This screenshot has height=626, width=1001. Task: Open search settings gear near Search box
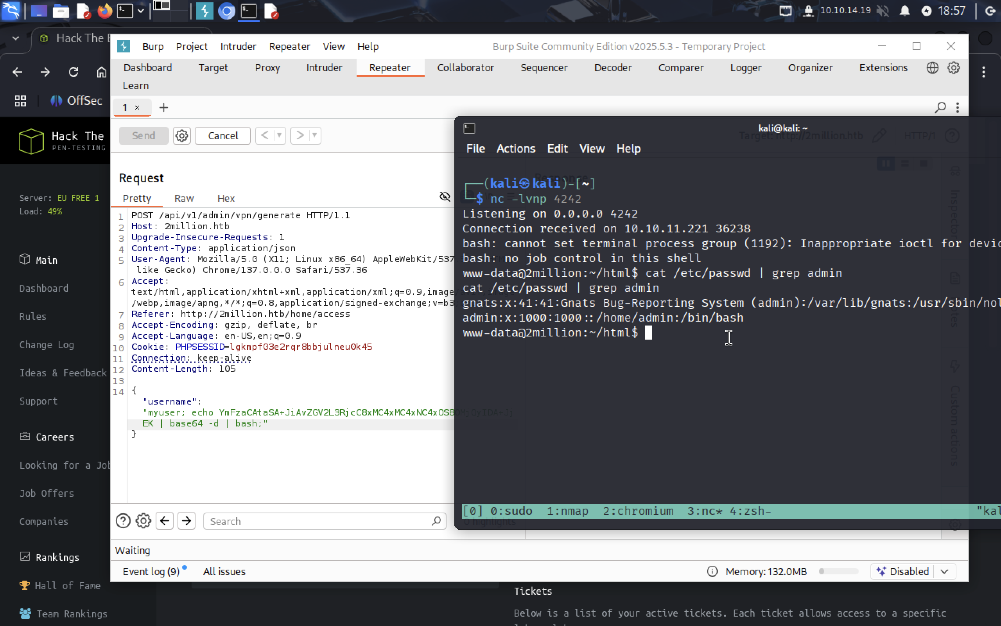(x=144, y=521)
